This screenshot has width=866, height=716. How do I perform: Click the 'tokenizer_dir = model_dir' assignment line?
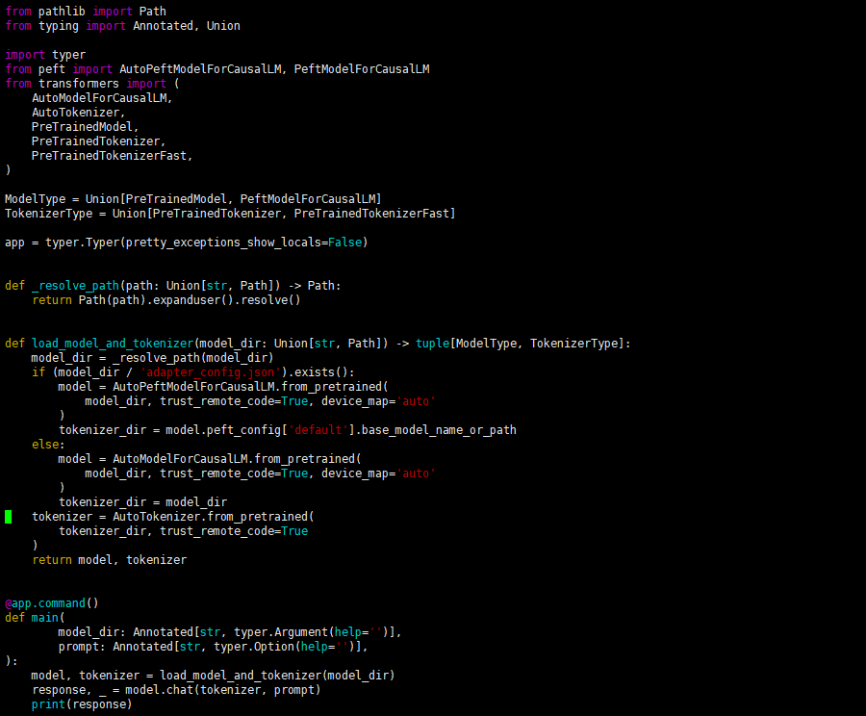click(142, 502)
